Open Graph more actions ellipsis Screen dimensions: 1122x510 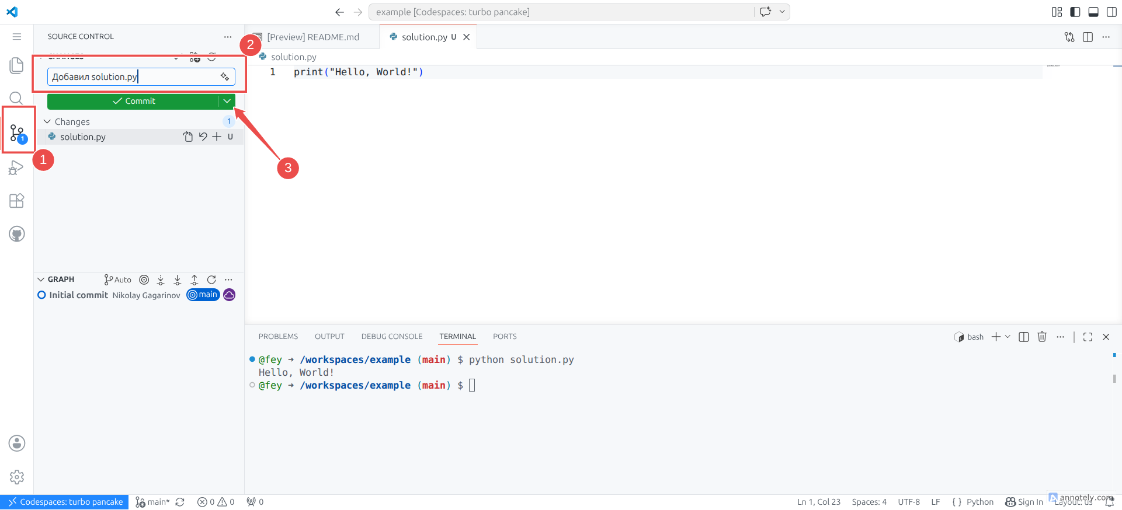[x=228, y=280]
